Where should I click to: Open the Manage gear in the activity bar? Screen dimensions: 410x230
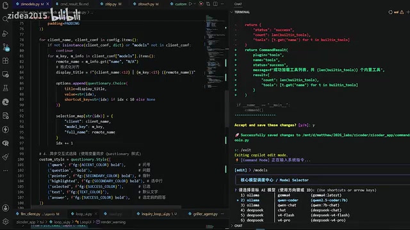click(x=6, y=222)
